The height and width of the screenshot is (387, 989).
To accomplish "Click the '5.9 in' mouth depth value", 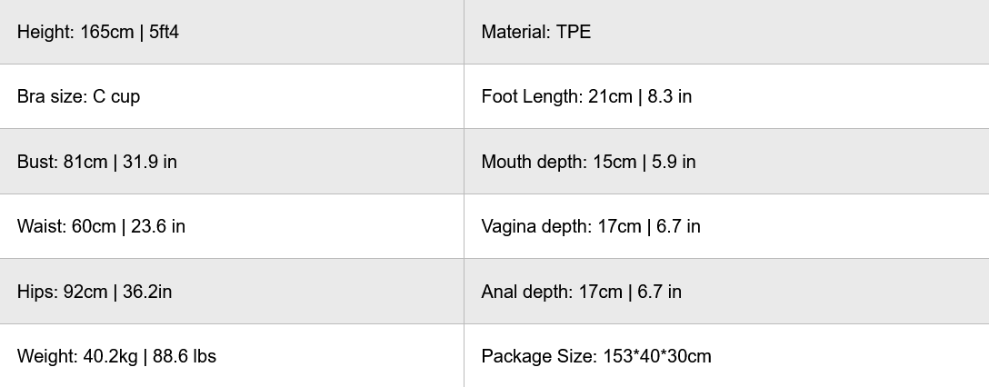I will pos(674,162).
